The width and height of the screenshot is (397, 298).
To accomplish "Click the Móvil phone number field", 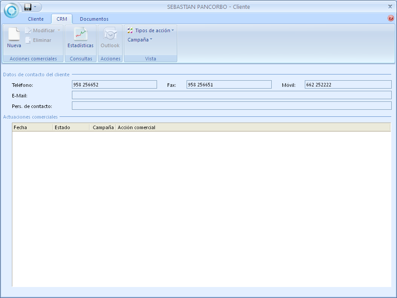I will [348, 85].
